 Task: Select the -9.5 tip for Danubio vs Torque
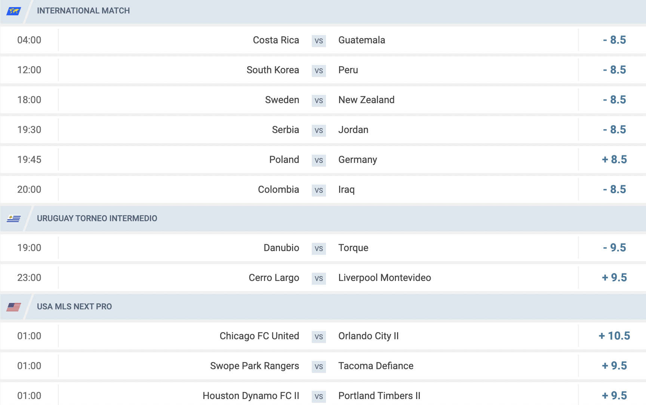tap(614, 248)
